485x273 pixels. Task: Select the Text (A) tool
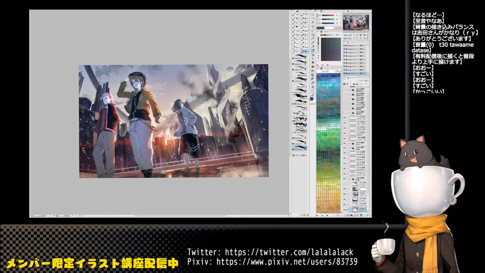pyautogui.click(x=313, y=86)
